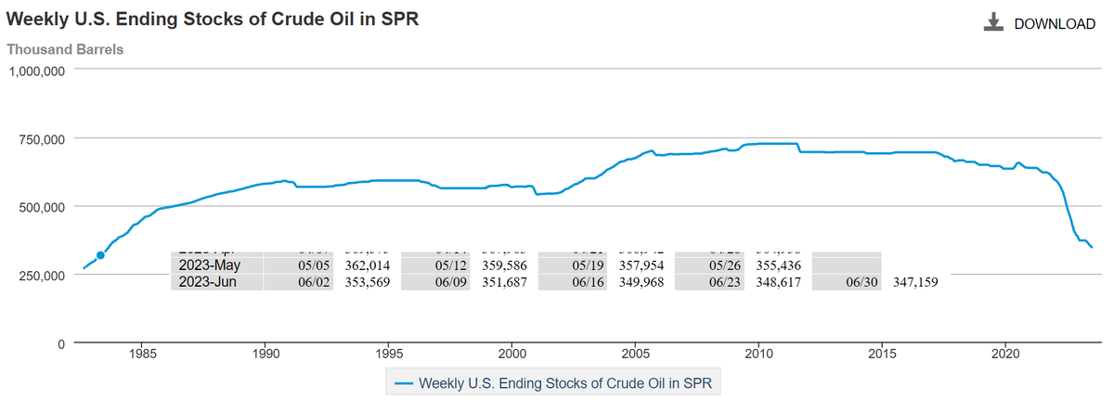Click the 349,968 value cell
This screenshot has width=1114, height=400.
tap(641, 281)
